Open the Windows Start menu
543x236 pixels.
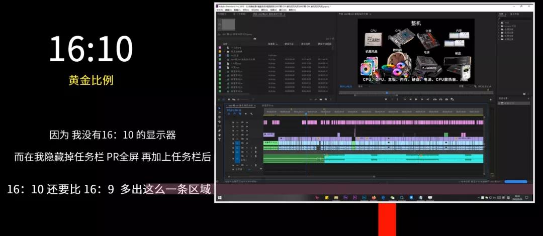point(220,198)
